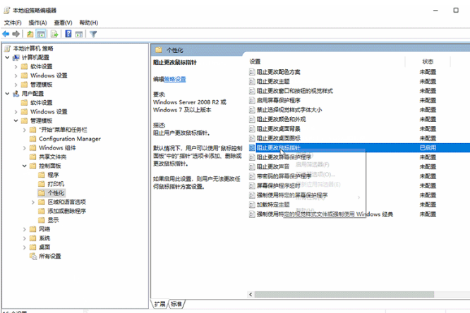Collapse the 计算机配置 tree node
The width and height of the screenshot is (470, 313).
(x=7, y=58)
